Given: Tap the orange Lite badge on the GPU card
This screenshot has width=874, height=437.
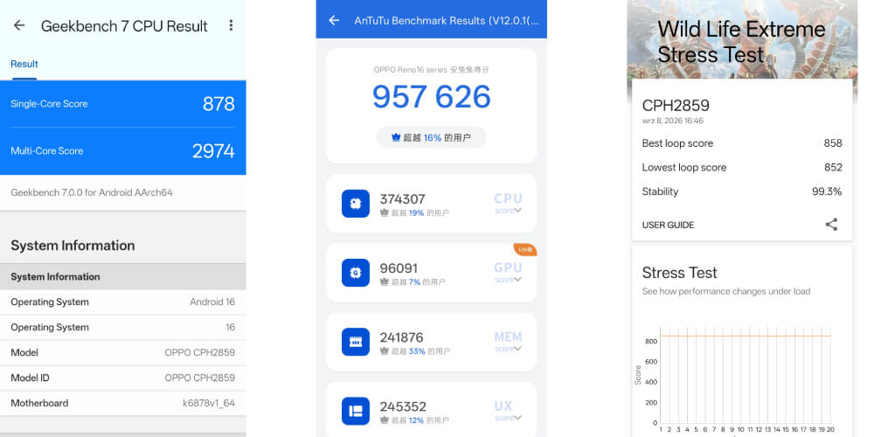Looking at the screenshot, I should click(x=525, y=250).
